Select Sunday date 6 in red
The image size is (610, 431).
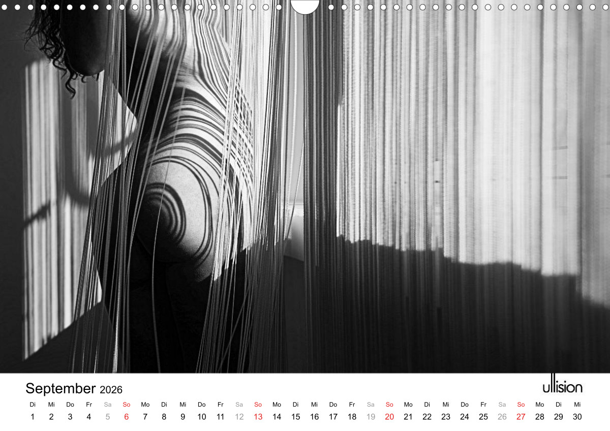pyautogui.click(x=127, y=417)
